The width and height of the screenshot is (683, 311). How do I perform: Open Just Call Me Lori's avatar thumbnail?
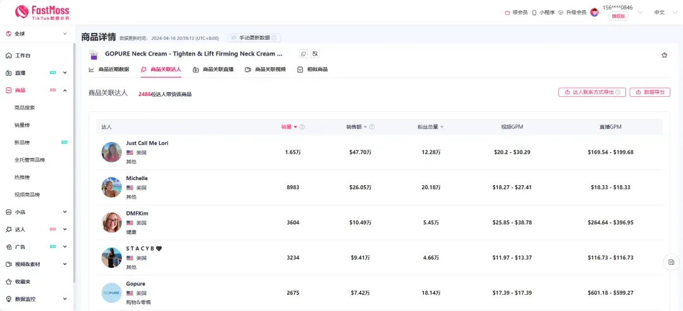click(x=111, y=152)
